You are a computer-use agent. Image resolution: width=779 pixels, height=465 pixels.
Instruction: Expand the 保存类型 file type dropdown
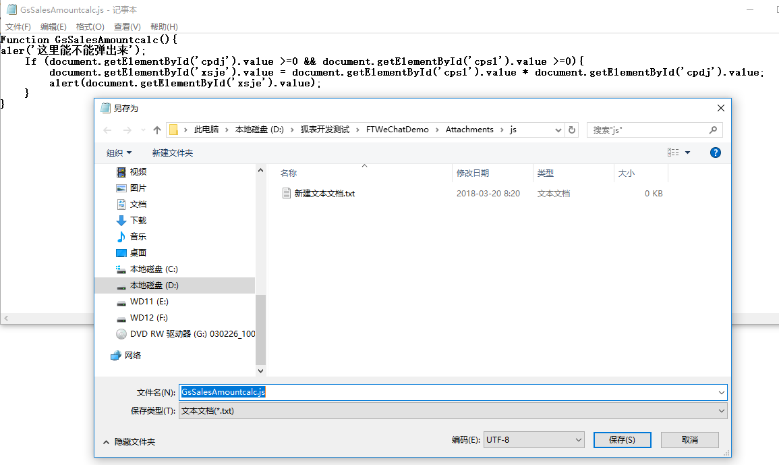(453, 410)
